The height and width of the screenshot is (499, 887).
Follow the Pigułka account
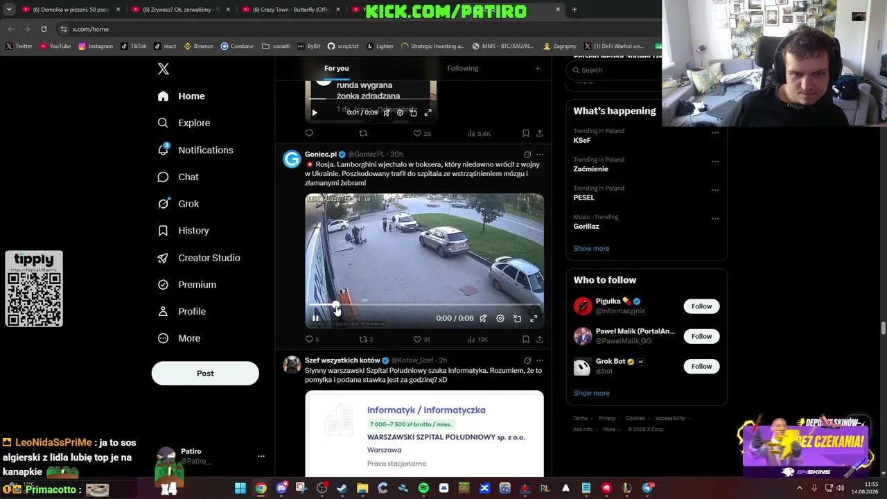(701, 306)
